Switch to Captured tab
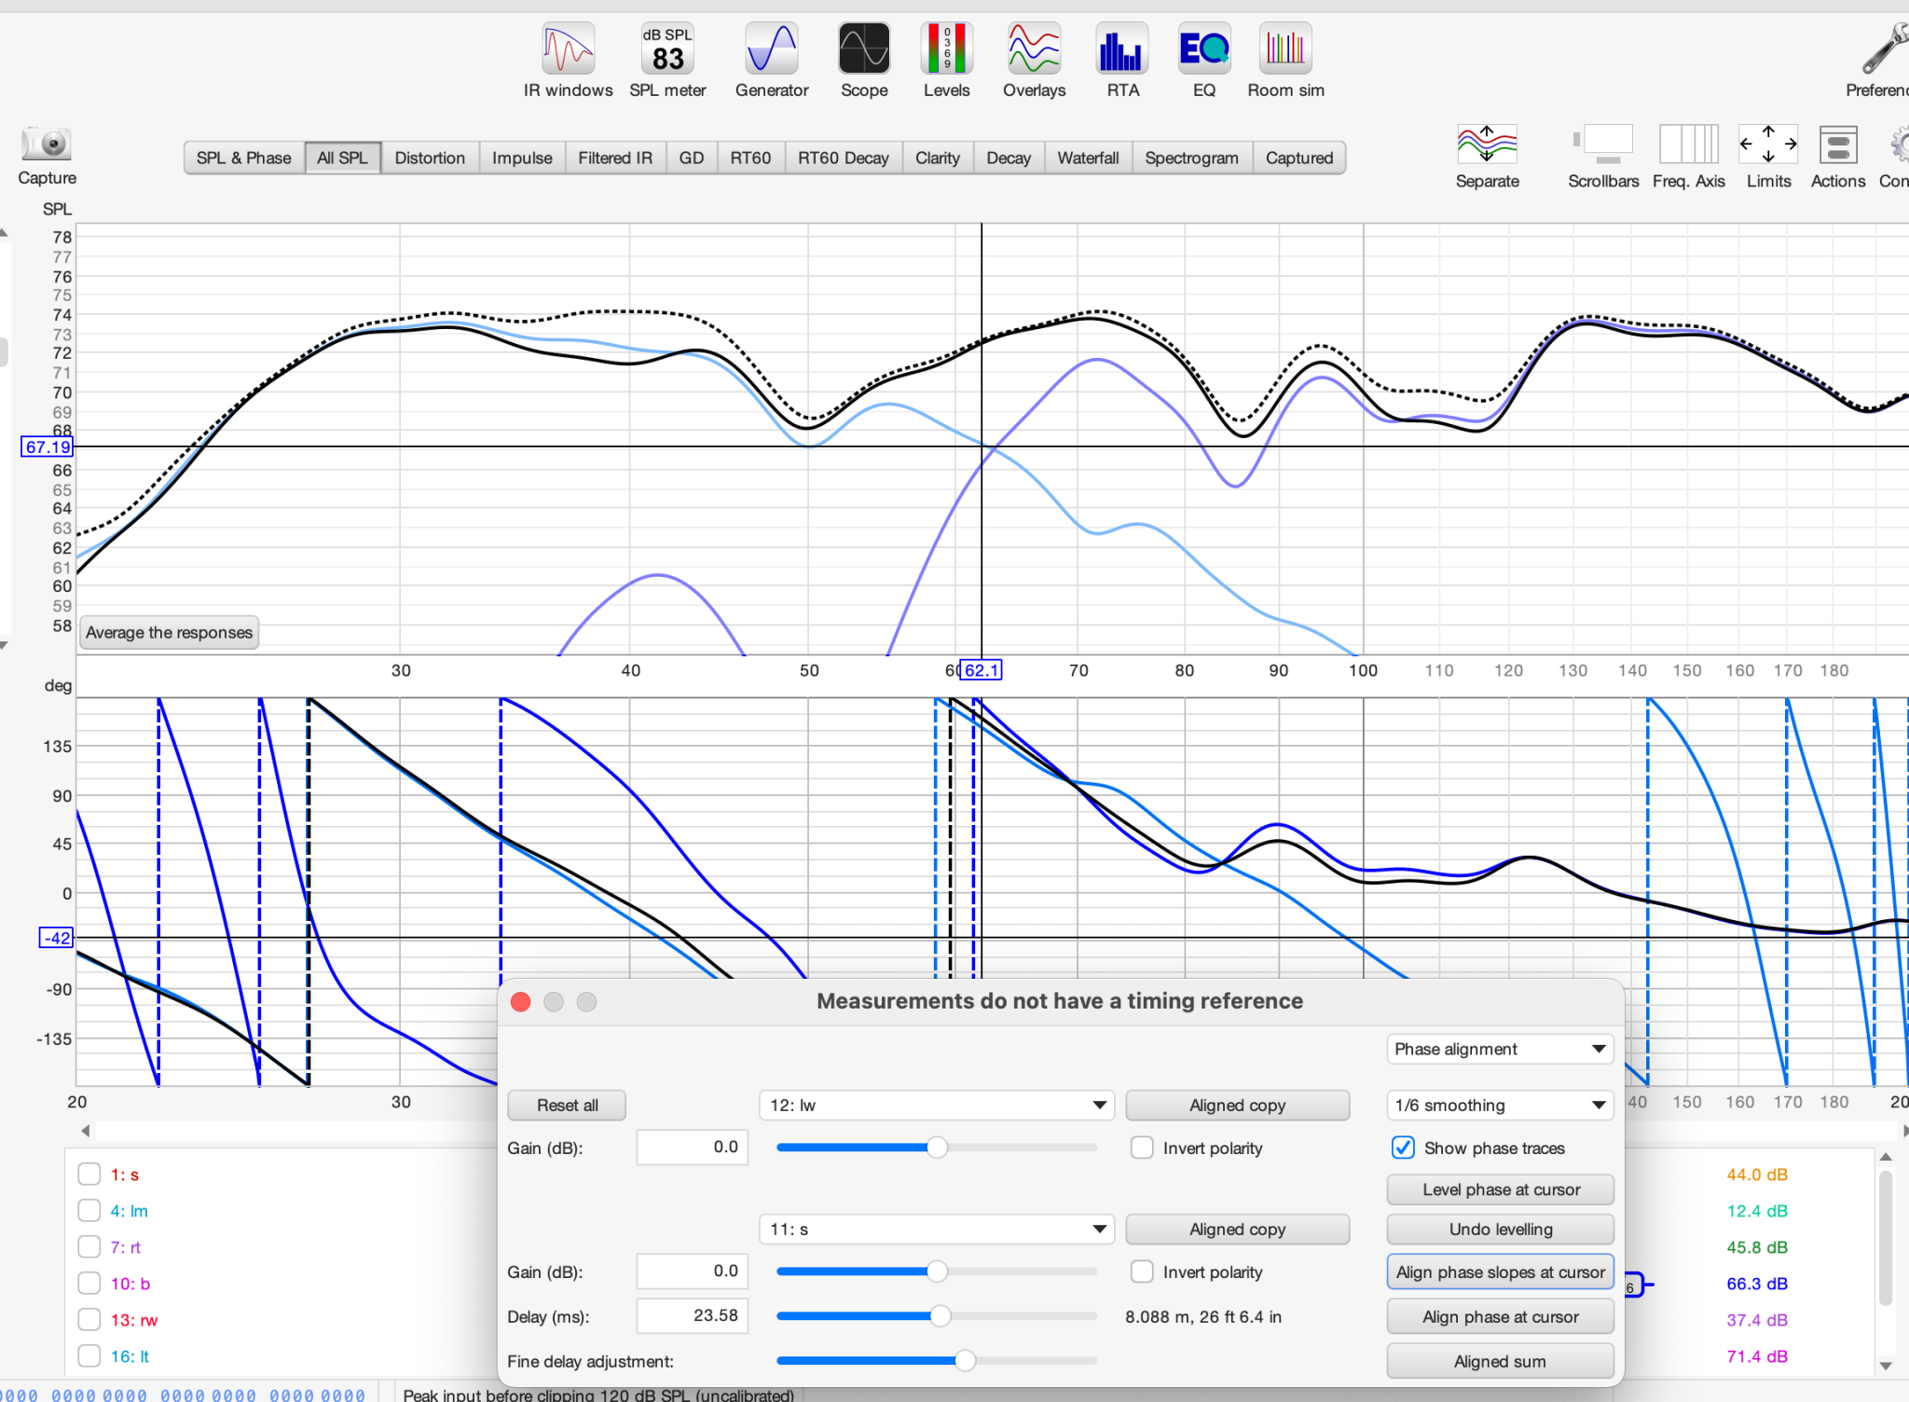 (1298, 158)
